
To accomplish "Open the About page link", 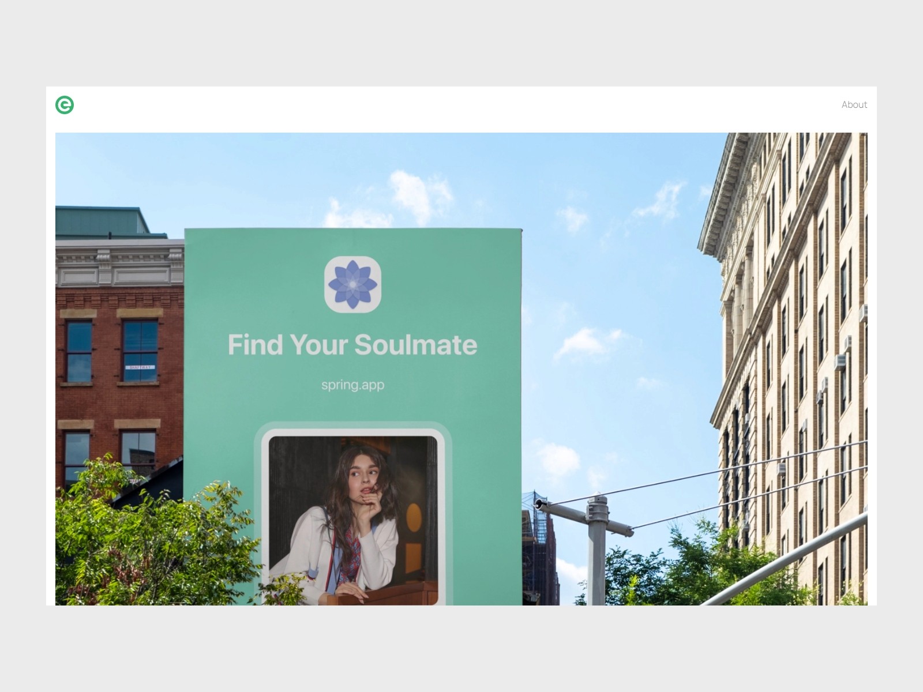I will click(x=854, y=104).
